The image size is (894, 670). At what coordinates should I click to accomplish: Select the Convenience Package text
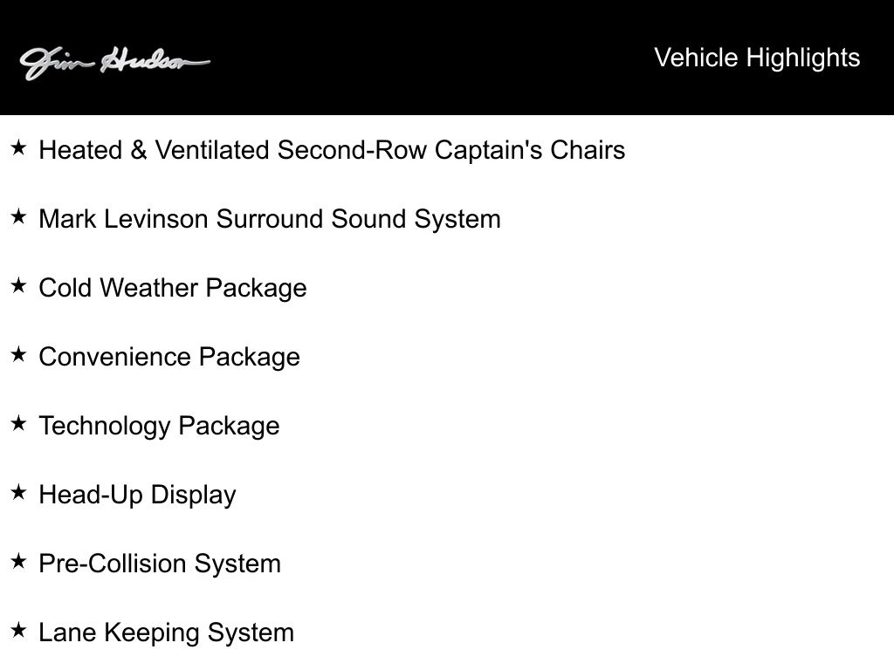click(x=169, y=357)
